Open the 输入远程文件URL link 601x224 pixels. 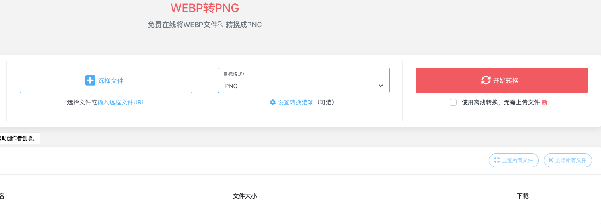tap(121, 102)
